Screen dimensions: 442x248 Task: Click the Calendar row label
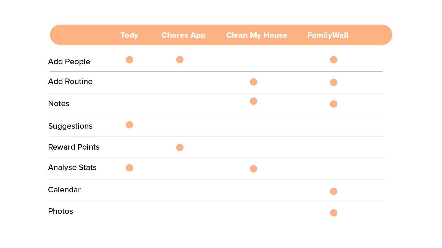pos(64,190)
